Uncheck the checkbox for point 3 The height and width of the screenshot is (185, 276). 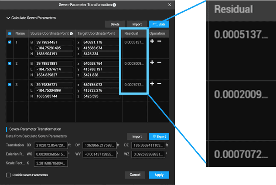10,84
